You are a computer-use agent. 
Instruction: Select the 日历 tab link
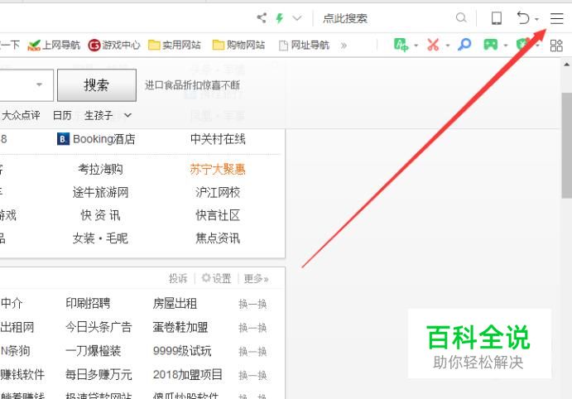(x=62, y=116)
